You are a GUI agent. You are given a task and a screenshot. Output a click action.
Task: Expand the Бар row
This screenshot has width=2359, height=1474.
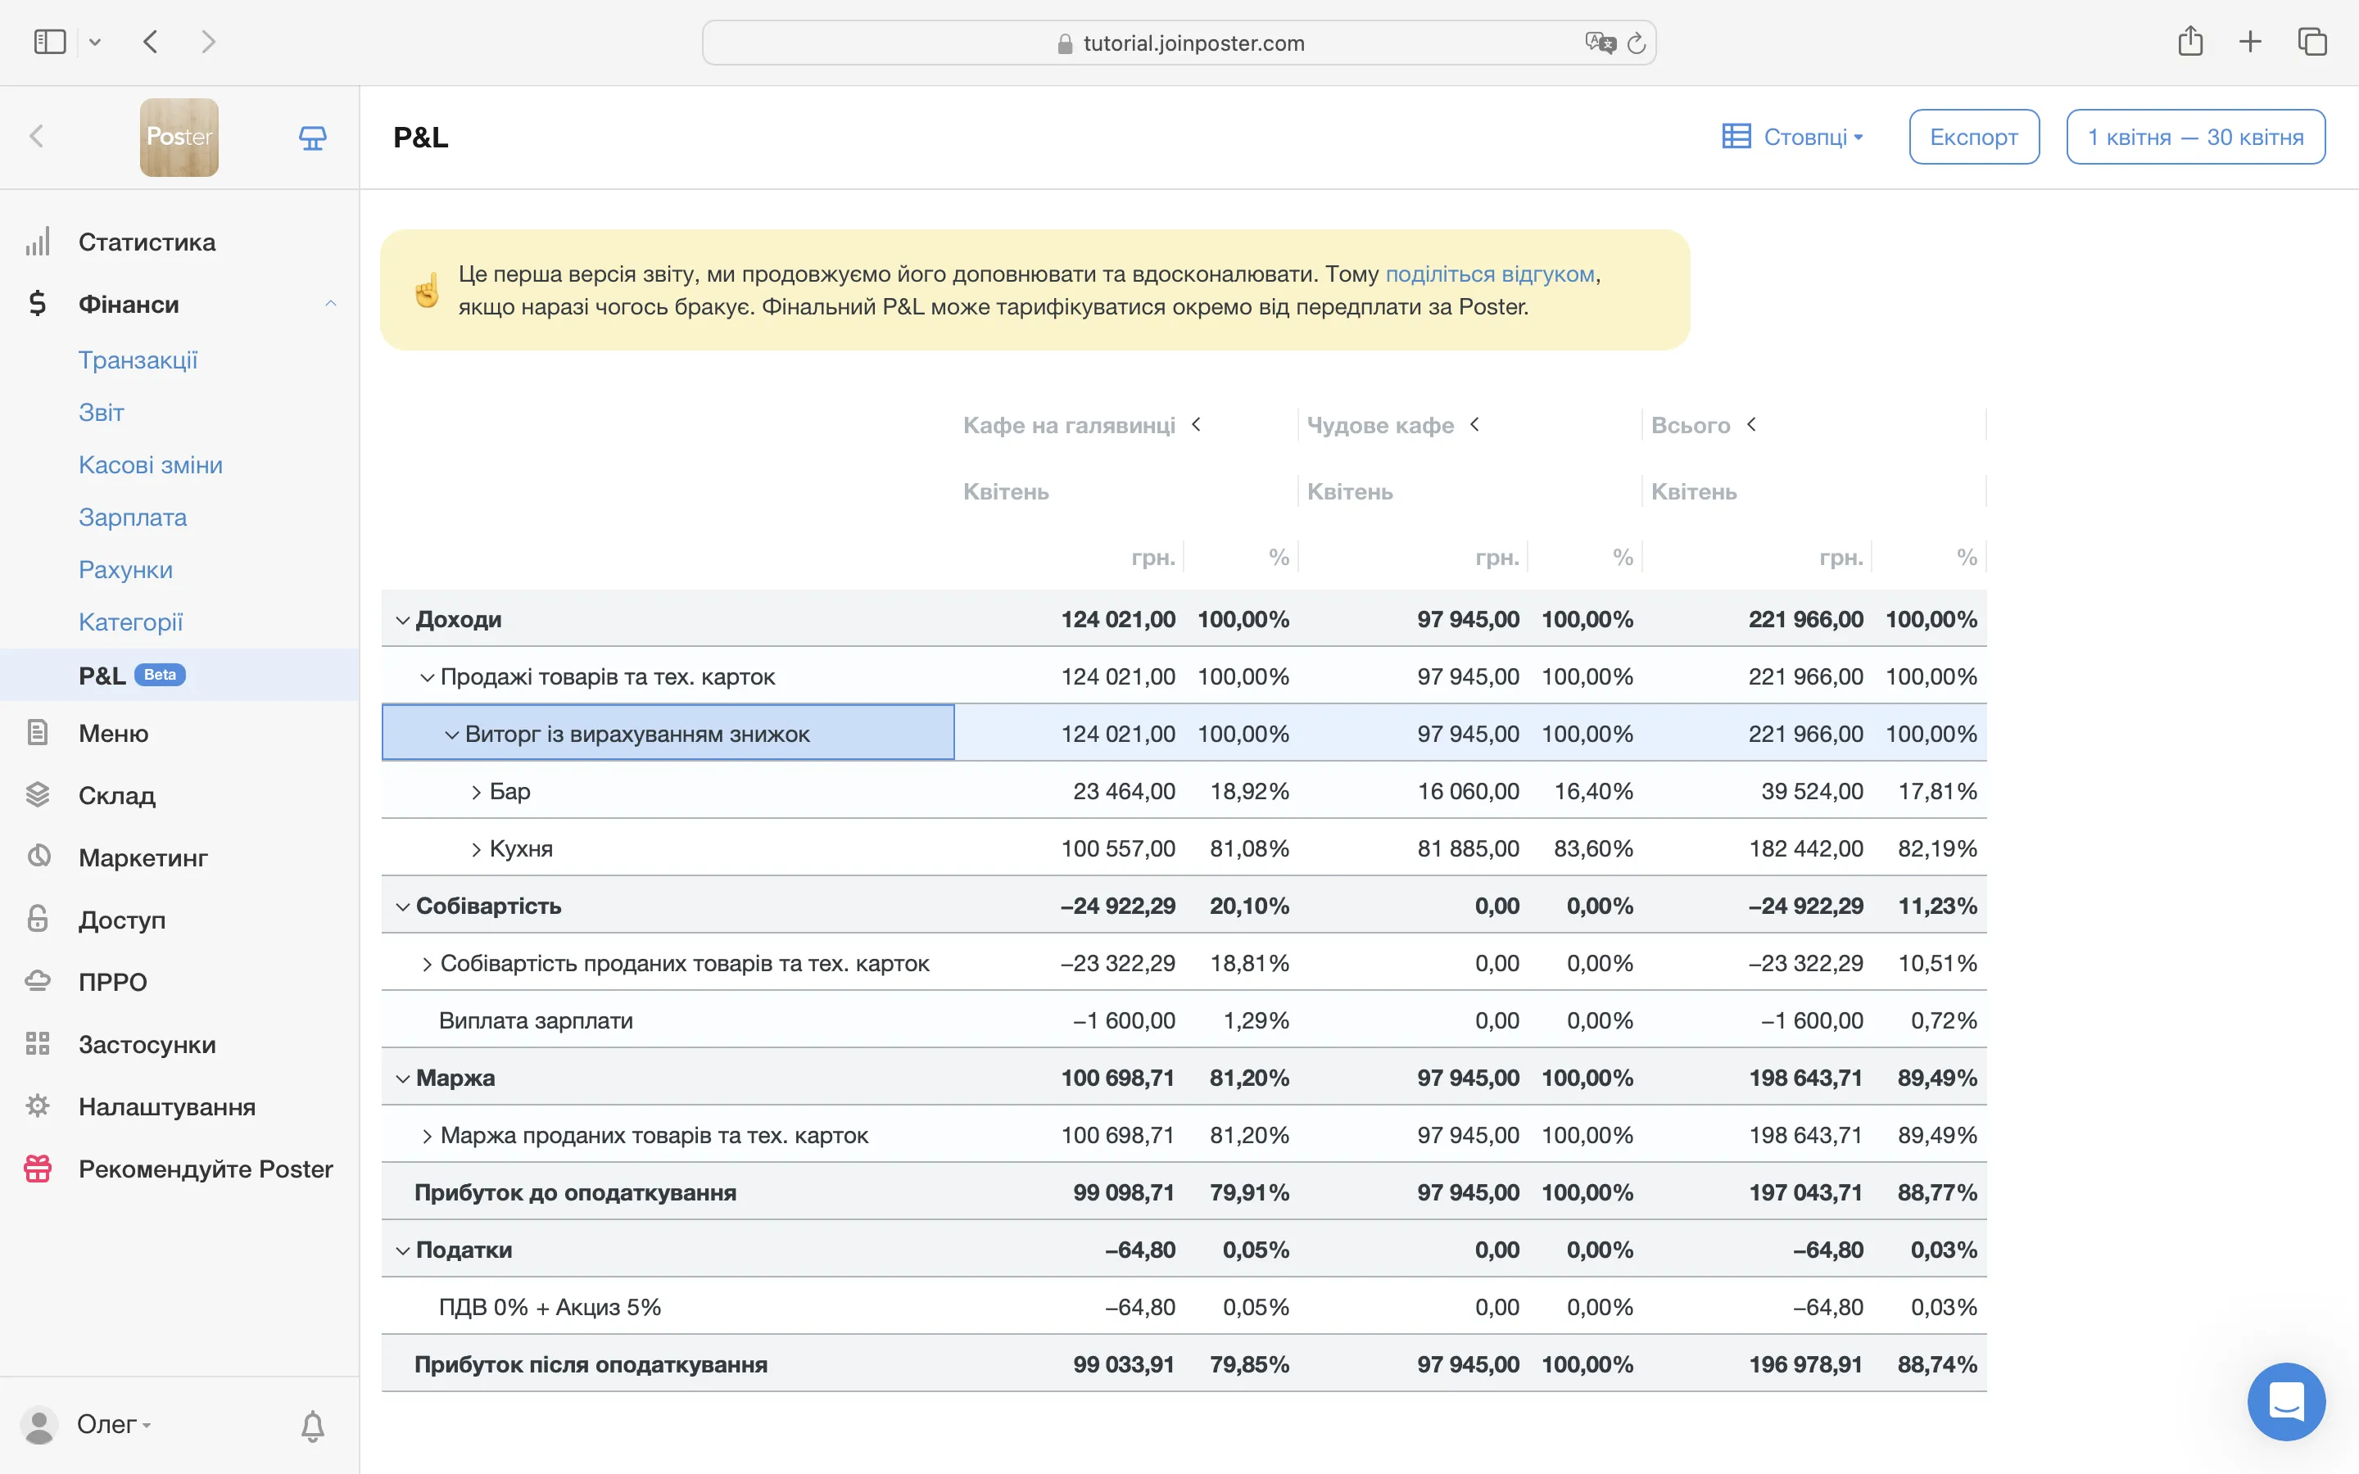(x=476, y=792)
